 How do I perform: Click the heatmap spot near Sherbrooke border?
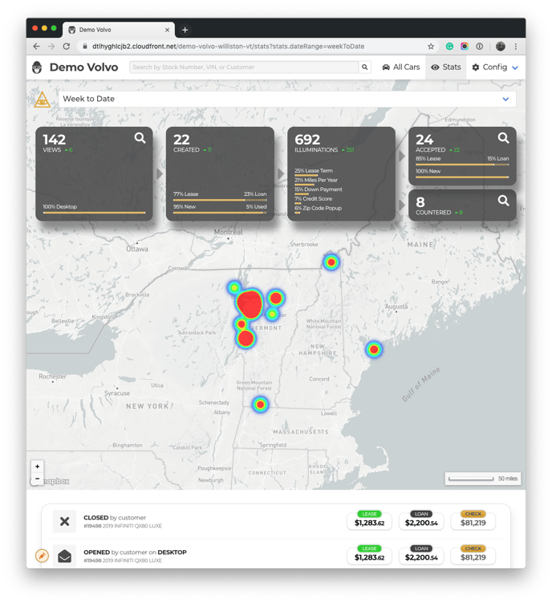coord(331,263)
